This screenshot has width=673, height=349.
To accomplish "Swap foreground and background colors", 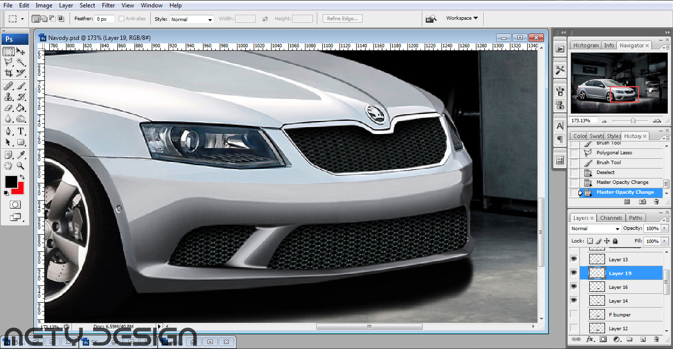I will click(22, 177).
